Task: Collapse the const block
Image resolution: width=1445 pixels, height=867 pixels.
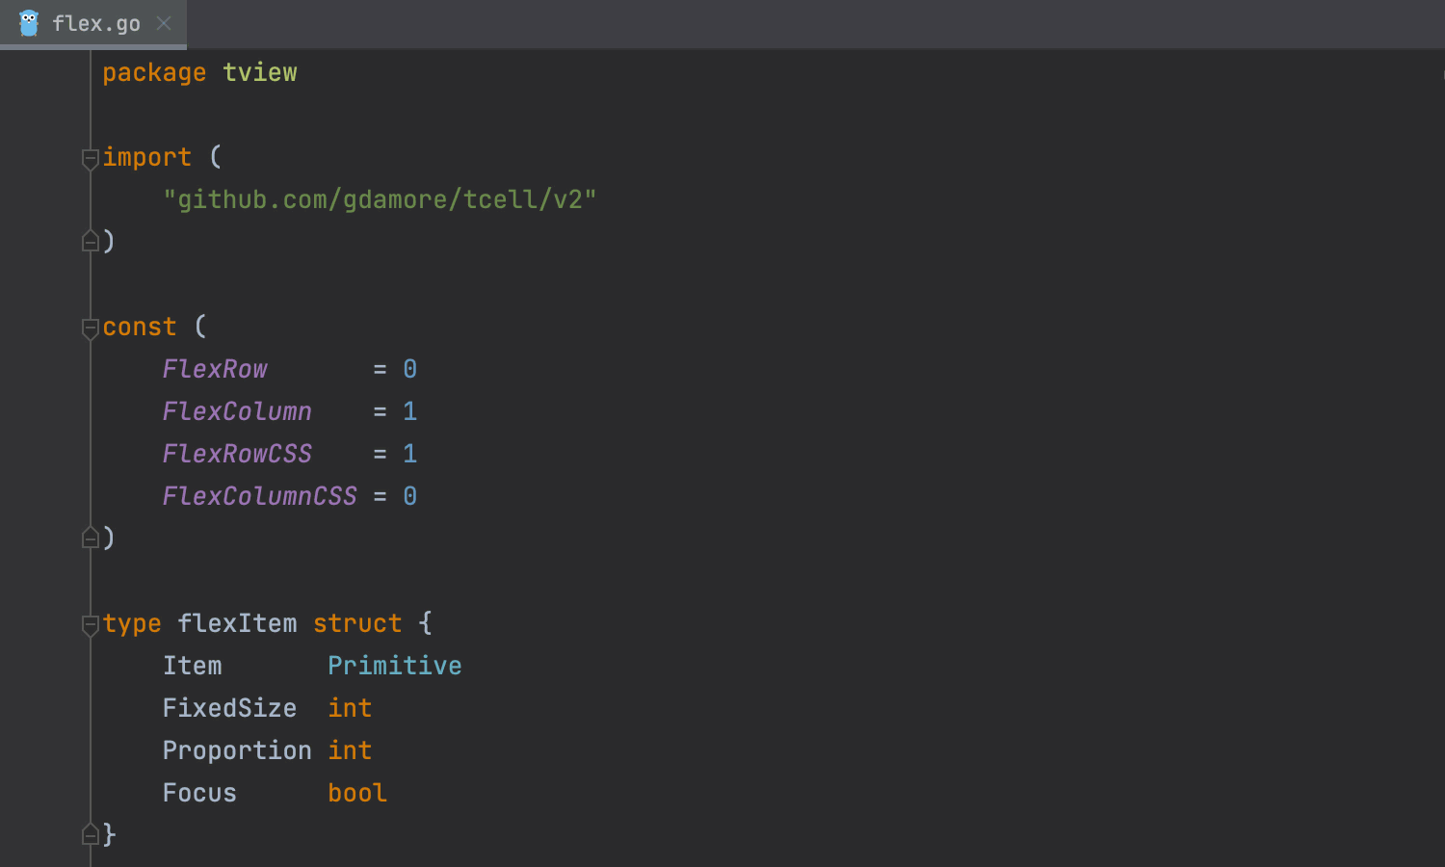Action: (91, 328)
